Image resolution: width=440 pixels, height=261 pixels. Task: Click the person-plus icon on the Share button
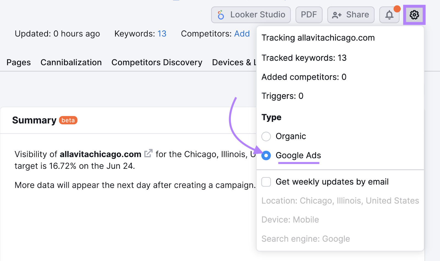click(336, 15)
